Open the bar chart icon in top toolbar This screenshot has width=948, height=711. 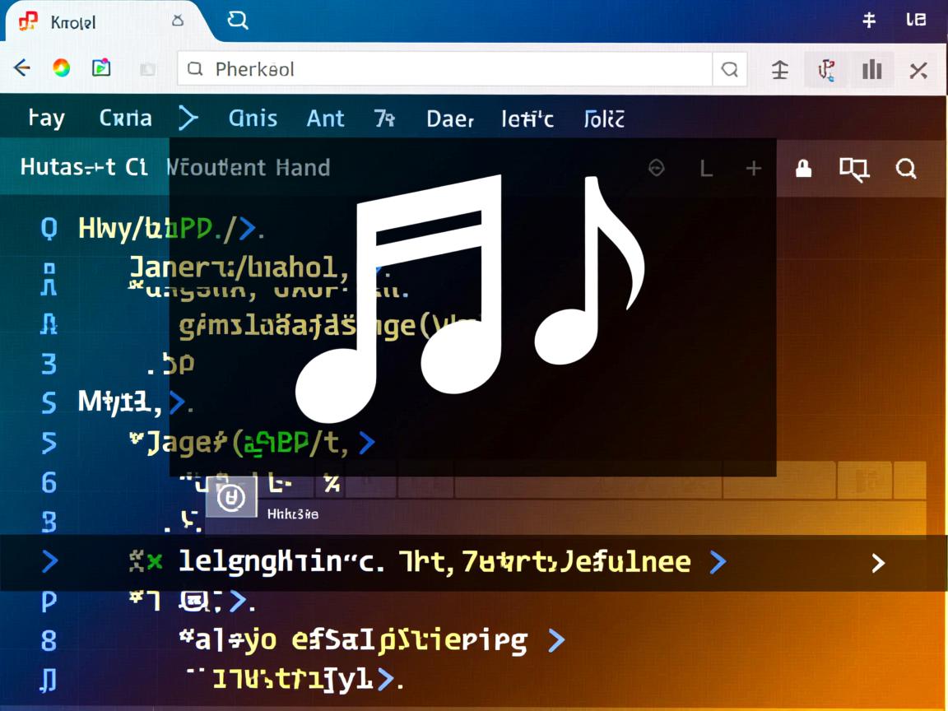871,70
